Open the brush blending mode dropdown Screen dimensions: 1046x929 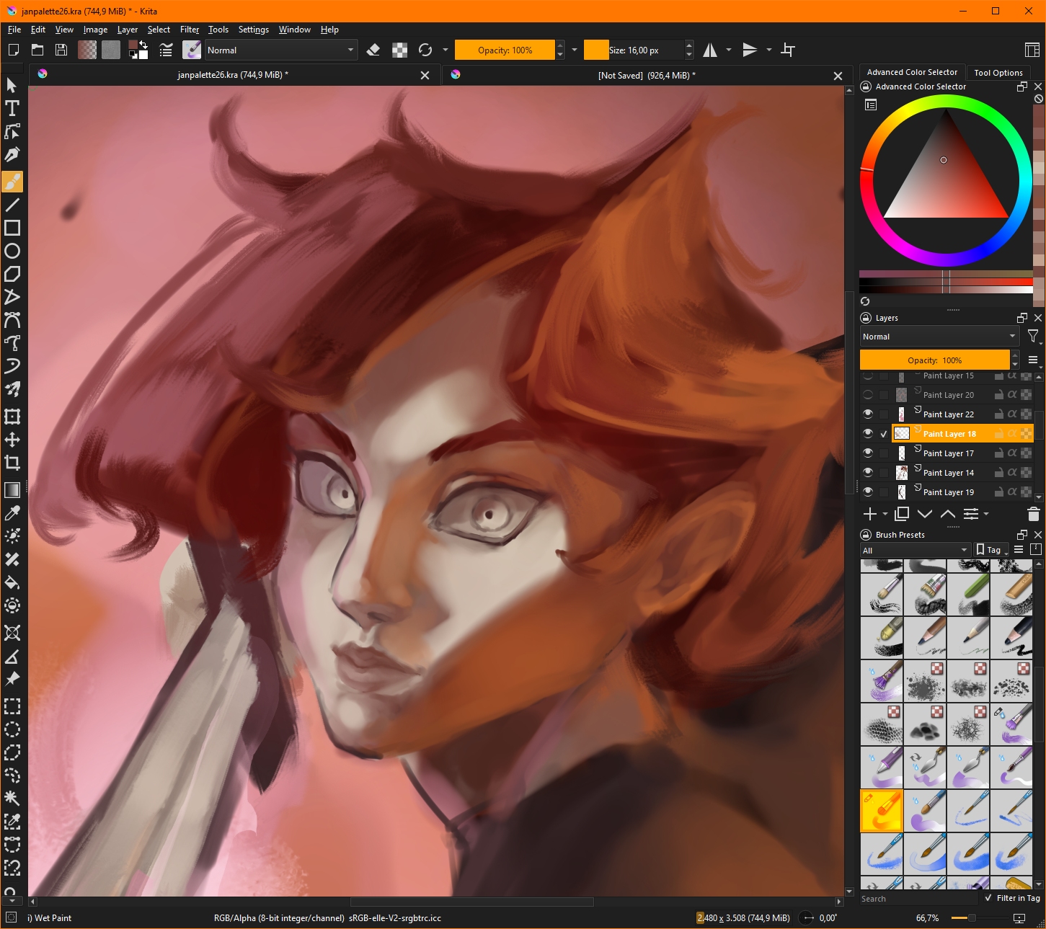tap(280, 50)
